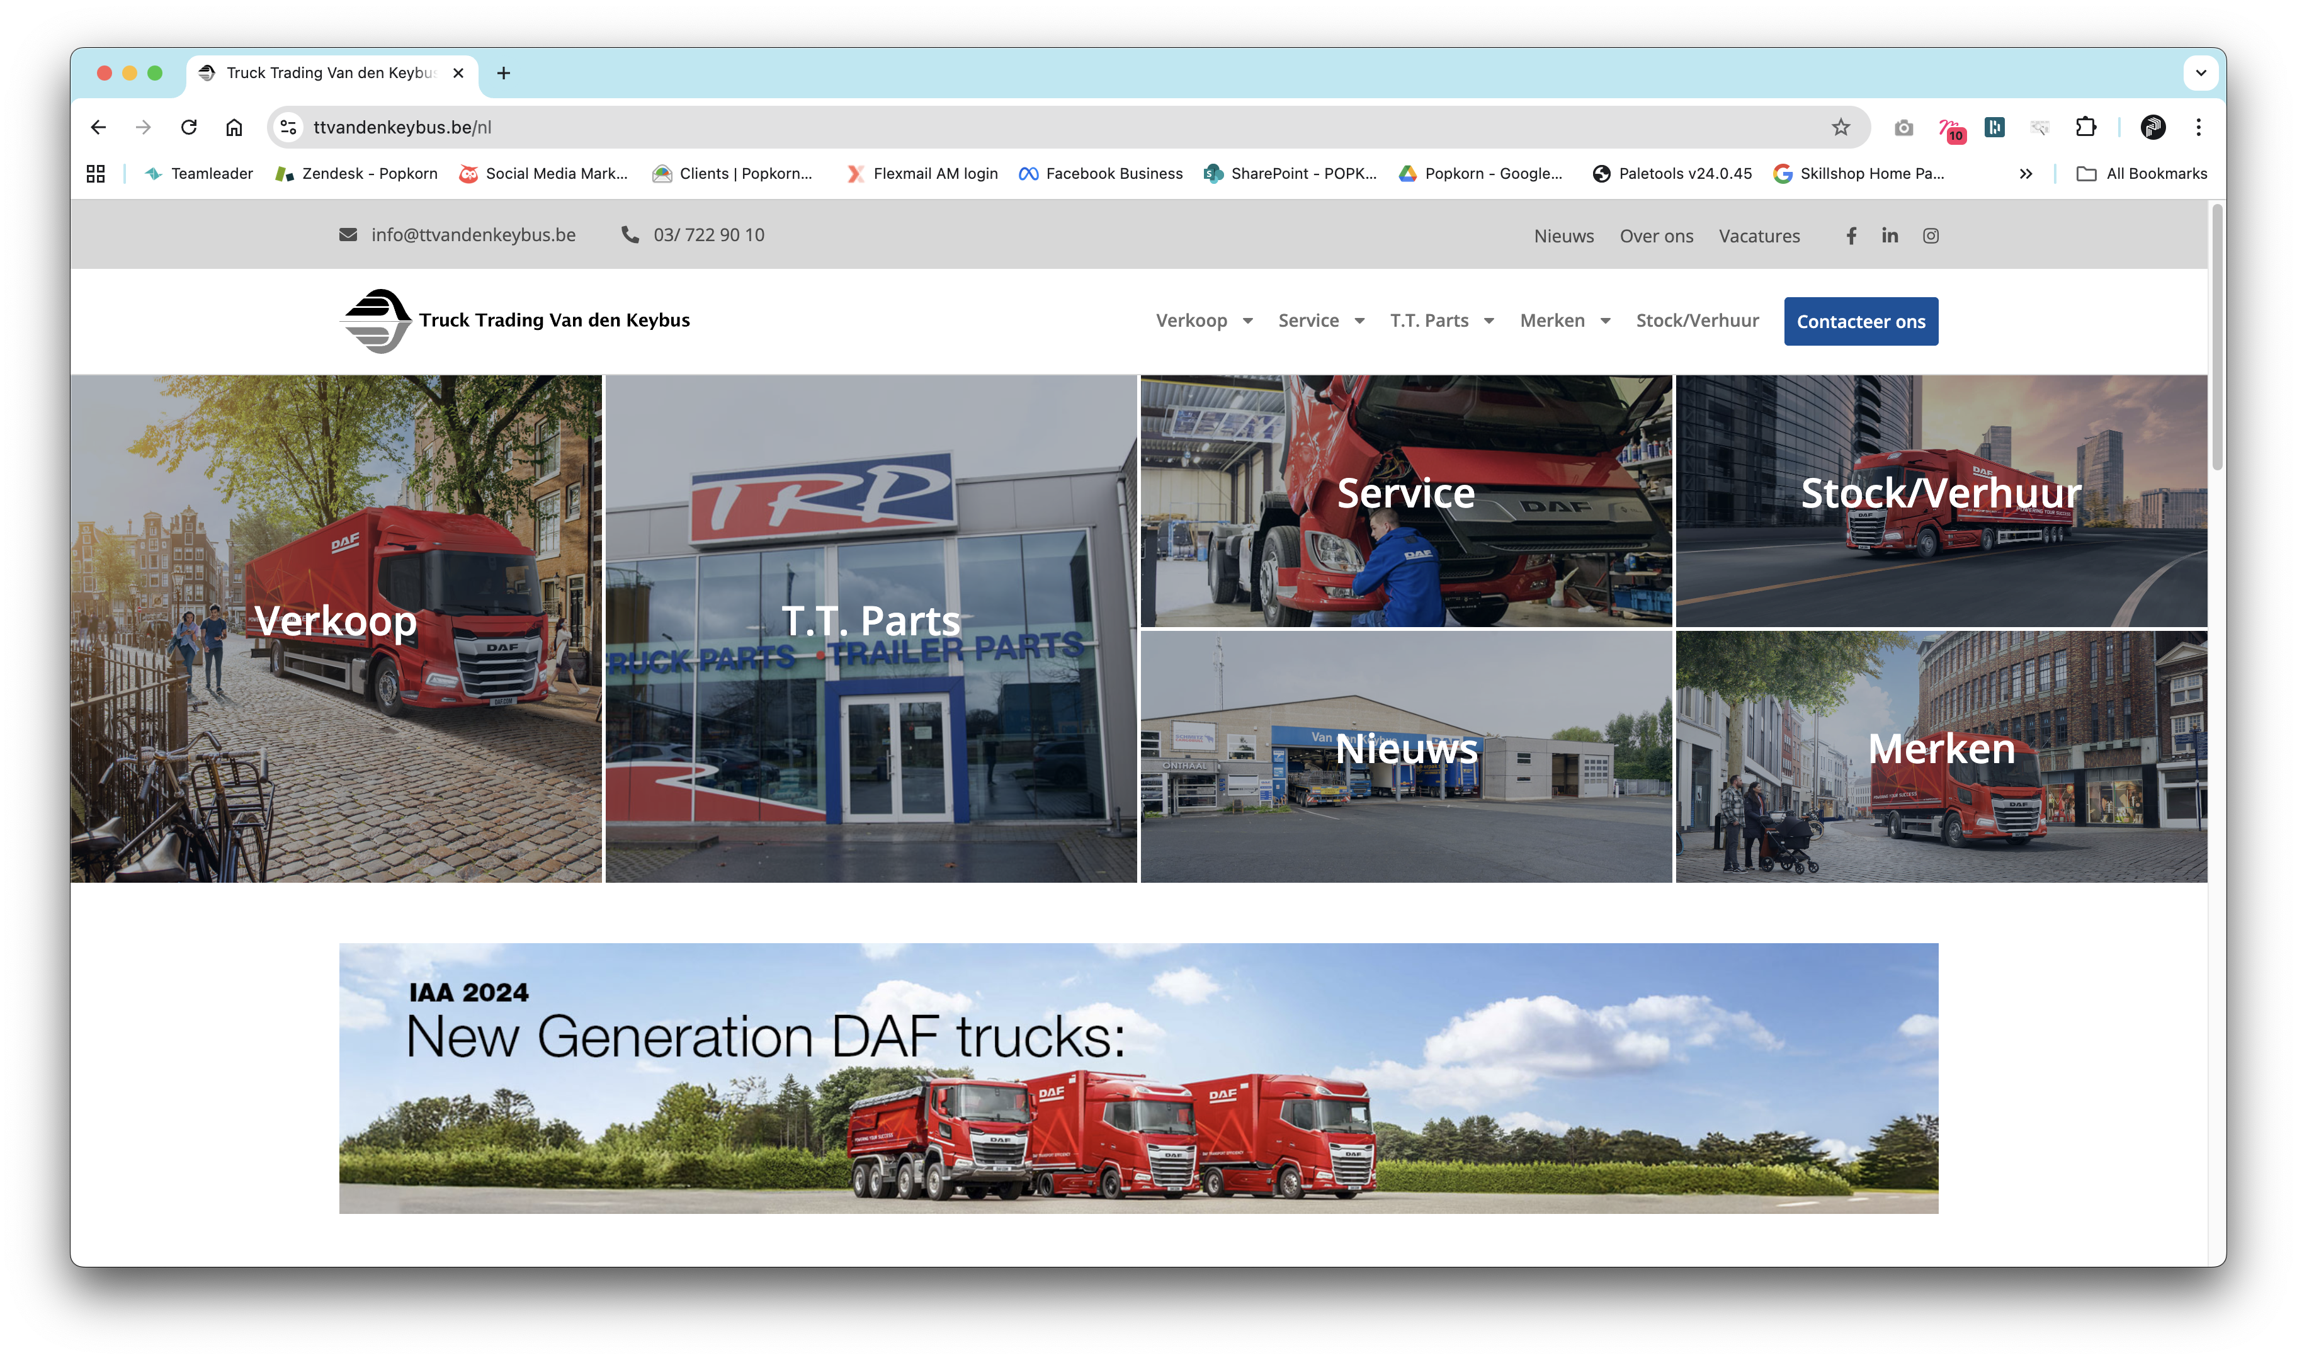Open the Over ons top bar link
Image resolution: width=2297 pixels, height=1360 pixels.
pos(1655,235)
